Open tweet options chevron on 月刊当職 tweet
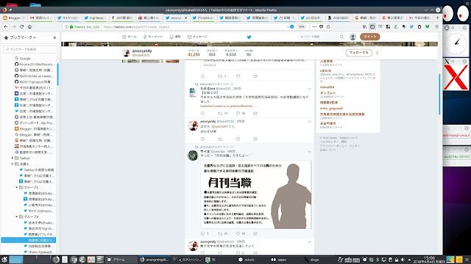 coord(309,152)
